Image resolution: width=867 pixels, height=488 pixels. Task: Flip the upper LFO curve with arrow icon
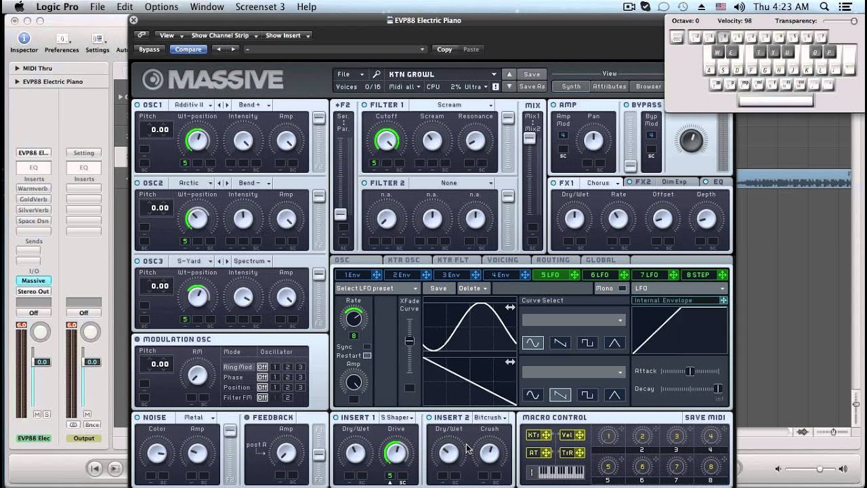510,308
